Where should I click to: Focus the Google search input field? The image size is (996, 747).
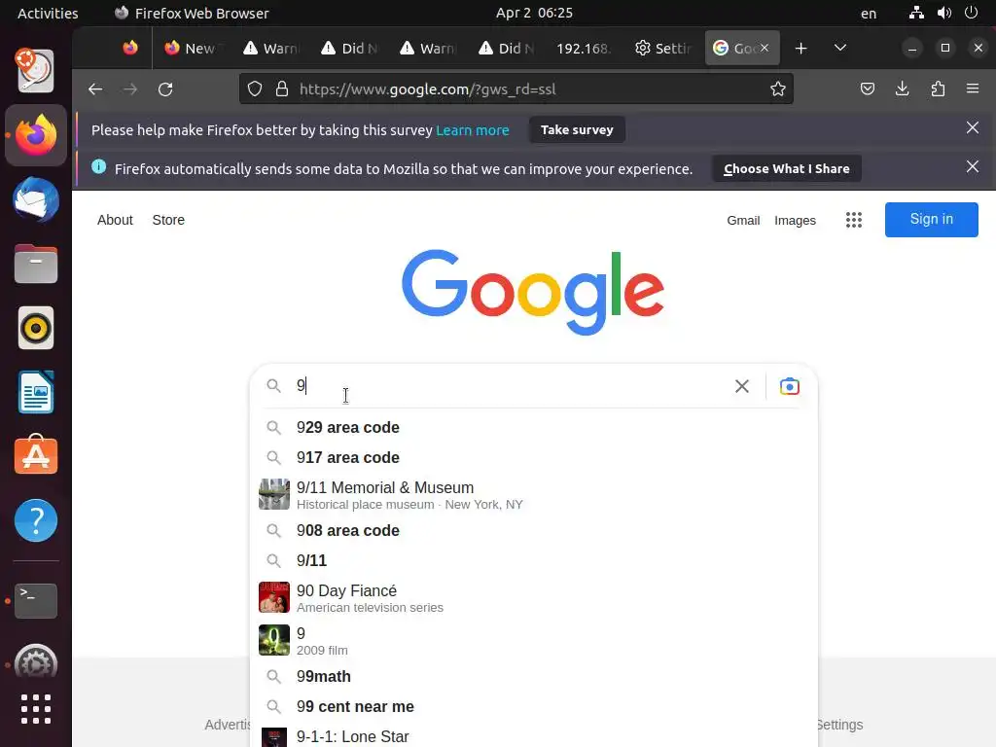508,385
